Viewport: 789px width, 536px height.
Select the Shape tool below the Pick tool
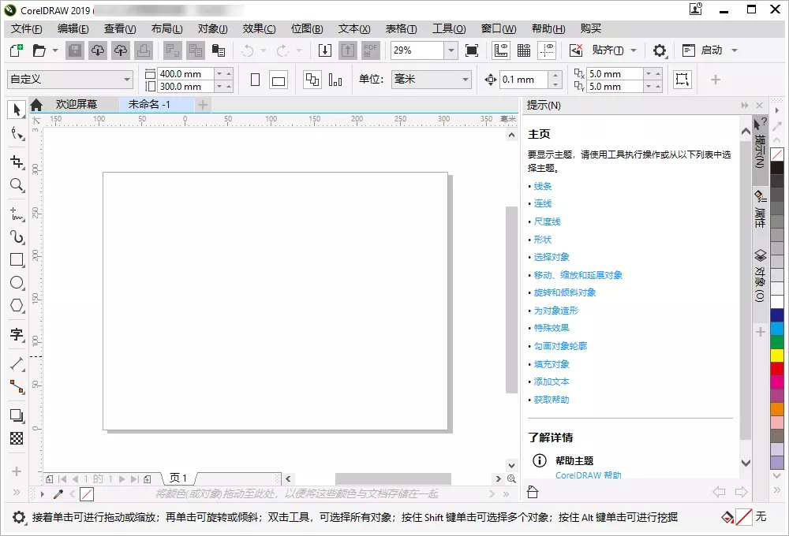17,134
